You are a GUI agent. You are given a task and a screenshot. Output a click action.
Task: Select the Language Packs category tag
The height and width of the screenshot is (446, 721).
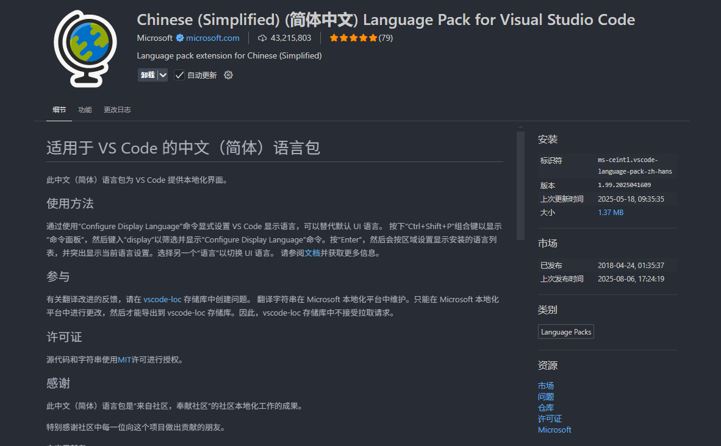565,331
